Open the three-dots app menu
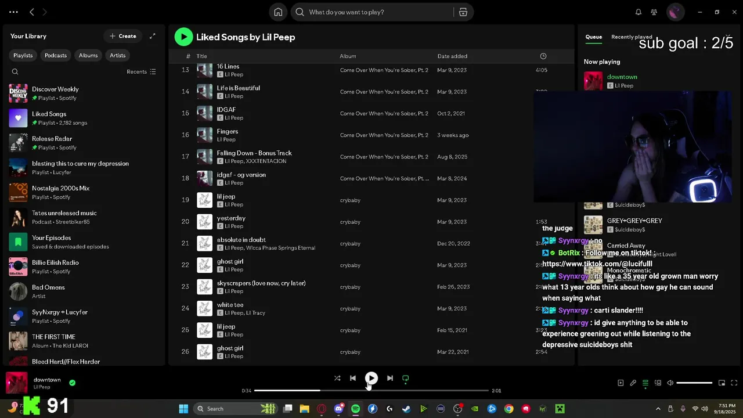 (13, 12)
